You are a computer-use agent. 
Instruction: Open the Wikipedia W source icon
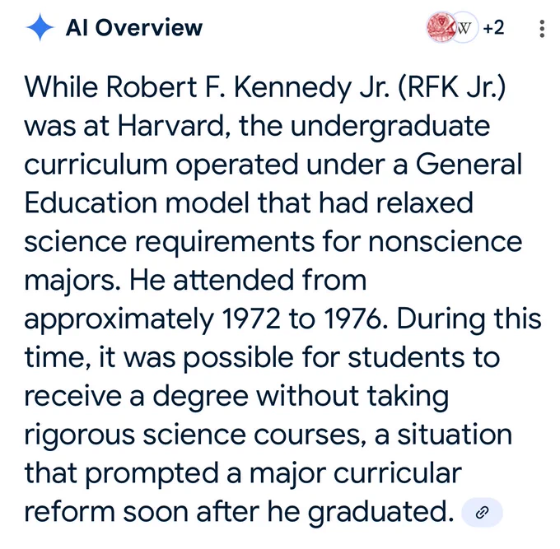pyautogui.click(x=464, y=27)
